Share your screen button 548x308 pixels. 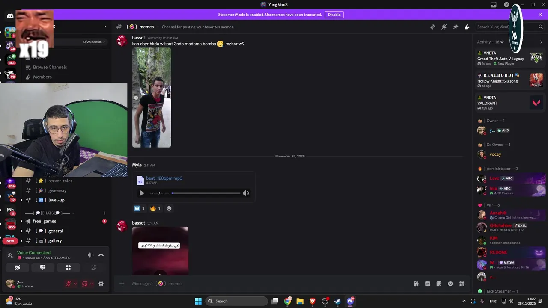click(x=43, y=267)
